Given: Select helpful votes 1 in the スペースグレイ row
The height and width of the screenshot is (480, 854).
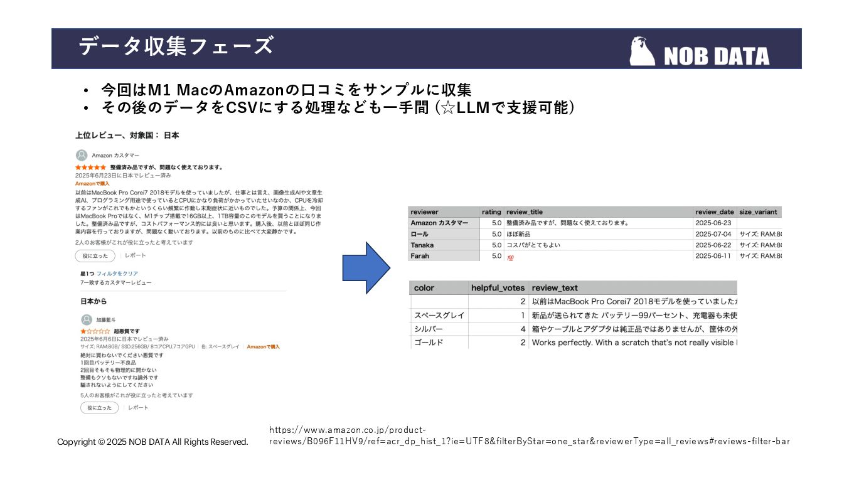Looking at the screenshot, I should [x=498, y=315].
